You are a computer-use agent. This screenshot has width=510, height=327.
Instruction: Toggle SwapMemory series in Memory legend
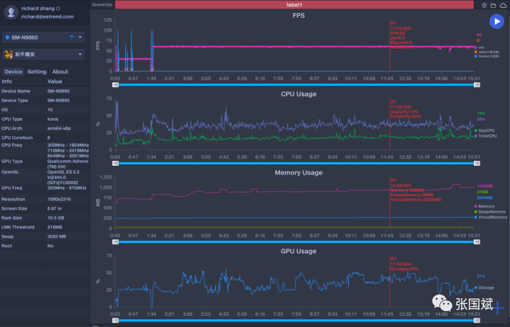491,212
